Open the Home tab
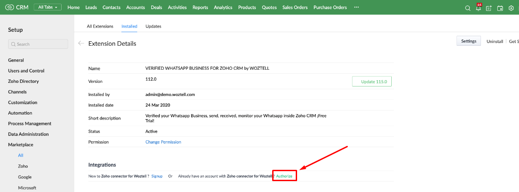The image size is (519, 192). click(x=73, y=7)
